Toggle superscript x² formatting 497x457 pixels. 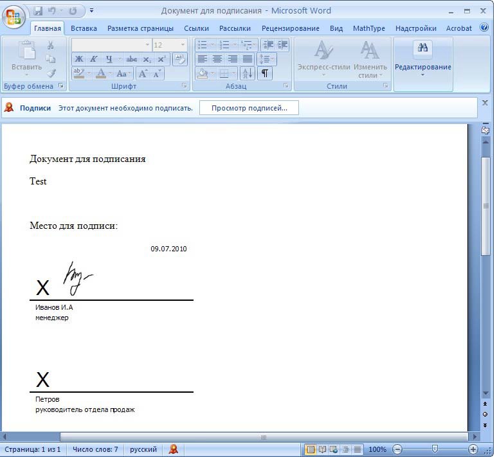point(161,59)
